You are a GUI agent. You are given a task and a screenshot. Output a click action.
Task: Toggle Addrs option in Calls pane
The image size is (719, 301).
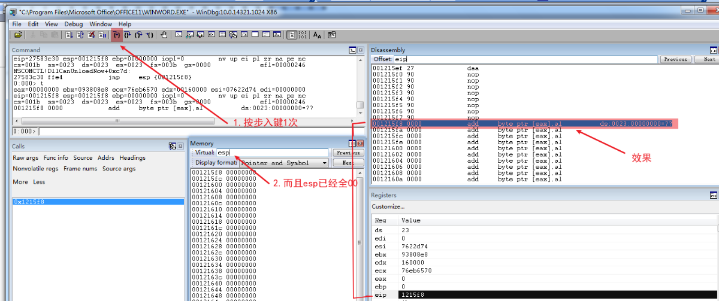pos(106,158)
